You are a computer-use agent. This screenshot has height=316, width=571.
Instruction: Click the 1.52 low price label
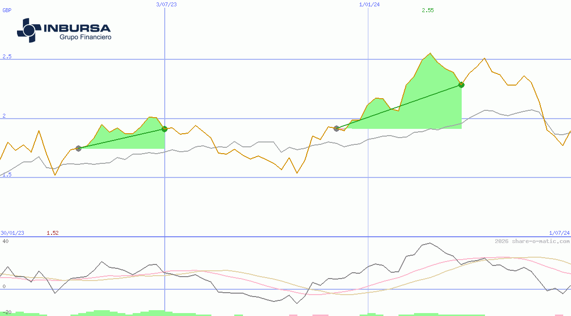[x=52, y=233]
